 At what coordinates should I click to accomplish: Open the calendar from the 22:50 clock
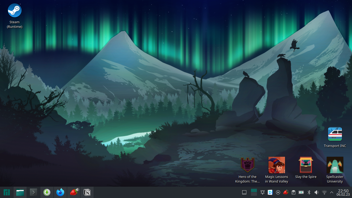[x=343, y=192]
